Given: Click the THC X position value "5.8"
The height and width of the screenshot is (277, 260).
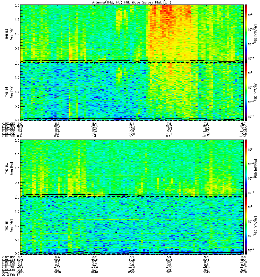Looking at the screenshot, I should coord(206,257).
